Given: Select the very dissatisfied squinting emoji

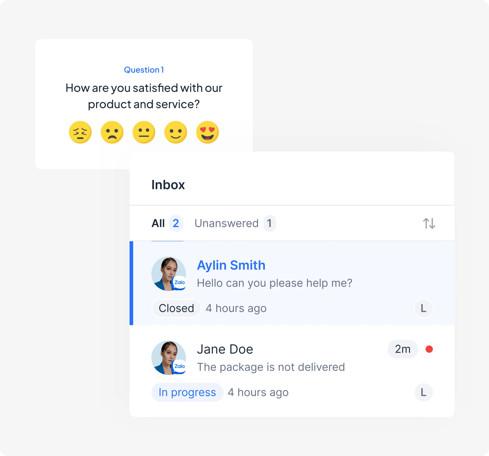Looking at the screenshot, I should [x=80, y=132].
